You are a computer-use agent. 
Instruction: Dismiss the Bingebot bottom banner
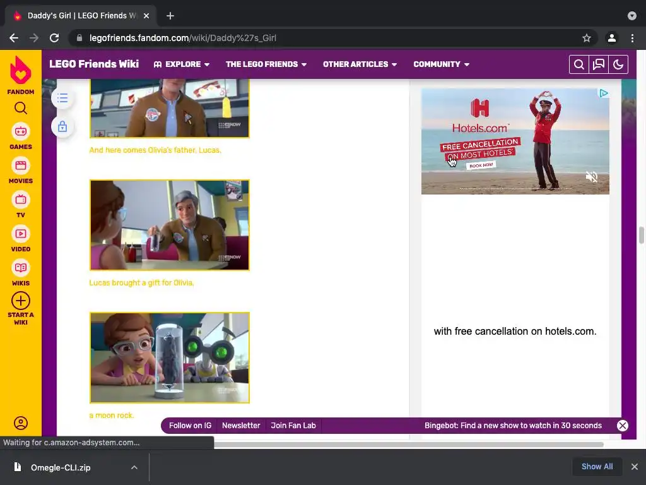click(x=623, y=426)
